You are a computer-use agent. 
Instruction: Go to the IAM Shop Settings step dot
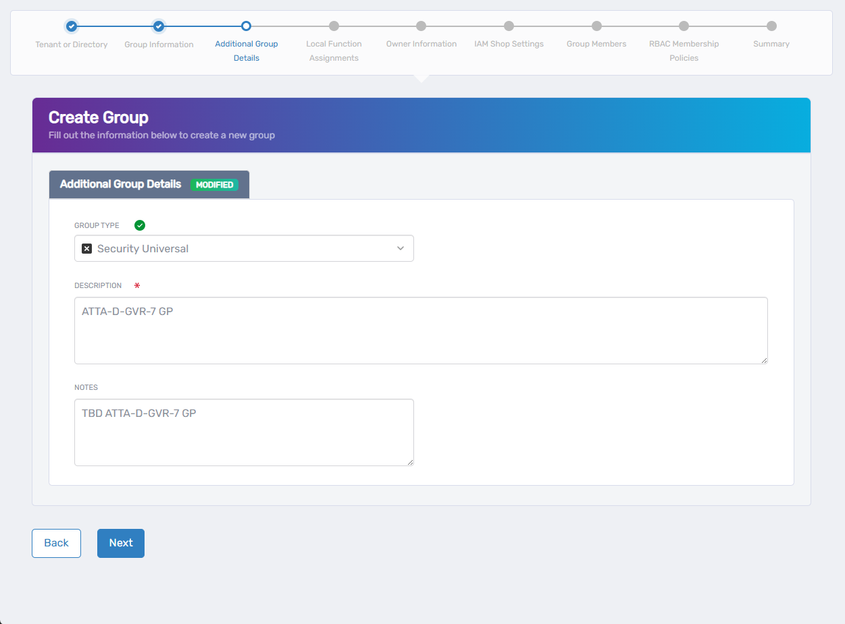pos(509,26)
